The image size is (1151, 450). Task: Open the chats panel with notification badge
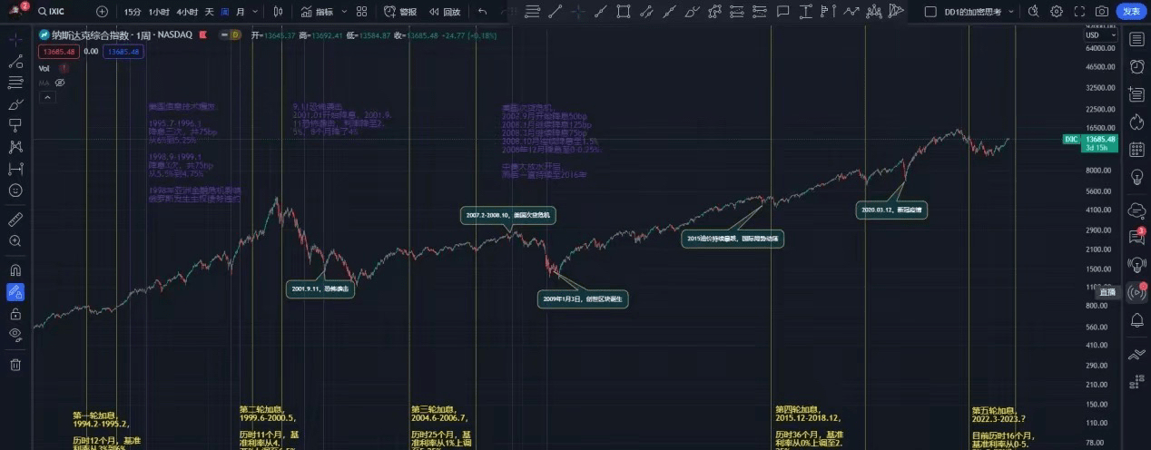[1136, 236]
